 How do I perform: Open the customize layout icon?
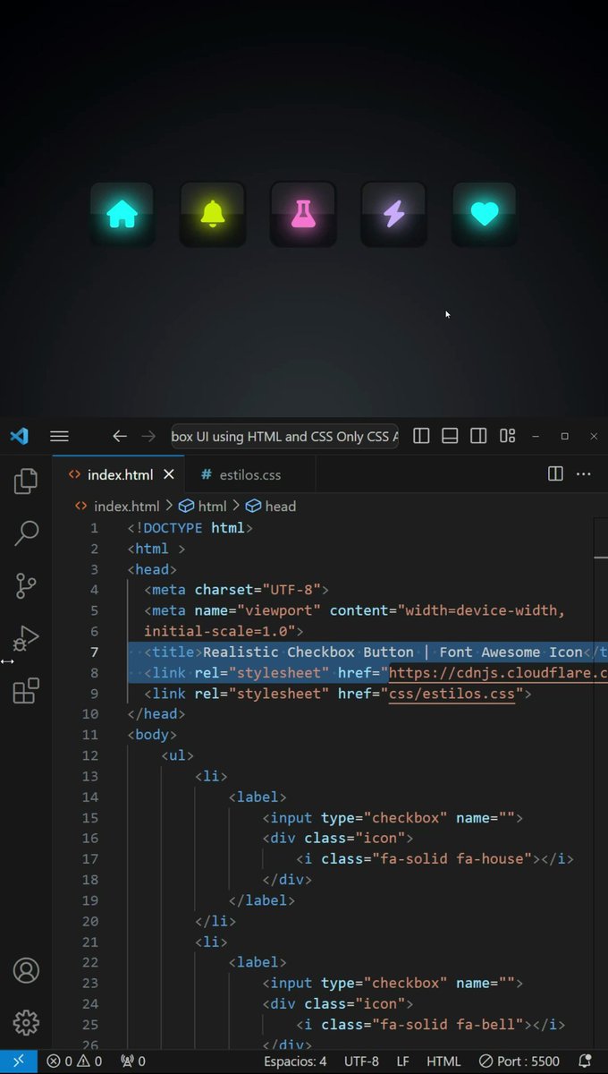507,436
